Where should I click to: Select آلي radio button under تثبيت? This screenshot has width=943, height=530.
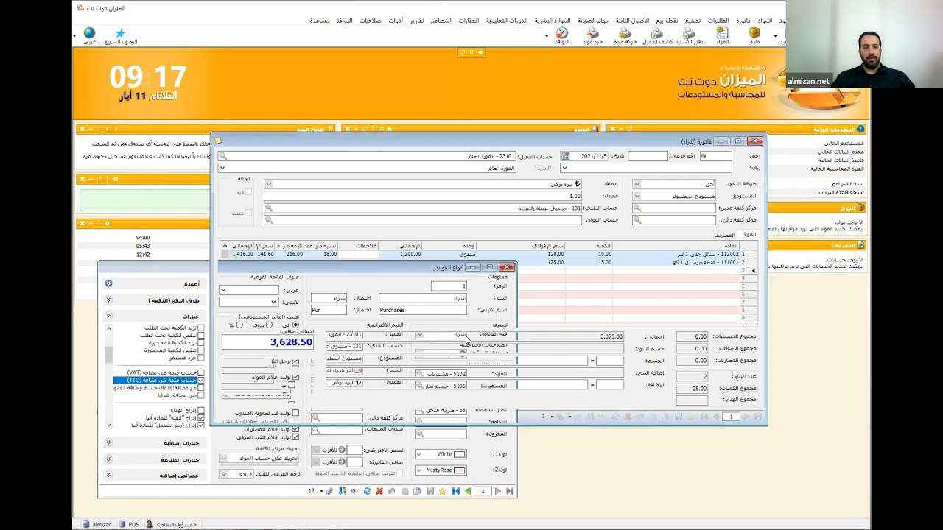pyautogui.click(x=296, y=325)
